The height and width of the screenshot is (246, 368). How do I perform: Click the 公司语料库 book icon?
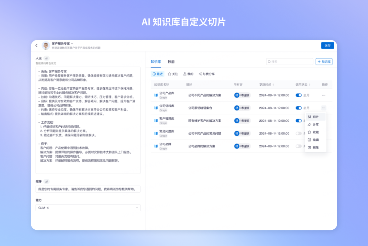(156, 108)
